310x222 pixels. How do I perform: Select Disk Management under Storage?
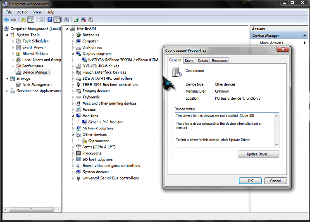[x=37, y=85]
